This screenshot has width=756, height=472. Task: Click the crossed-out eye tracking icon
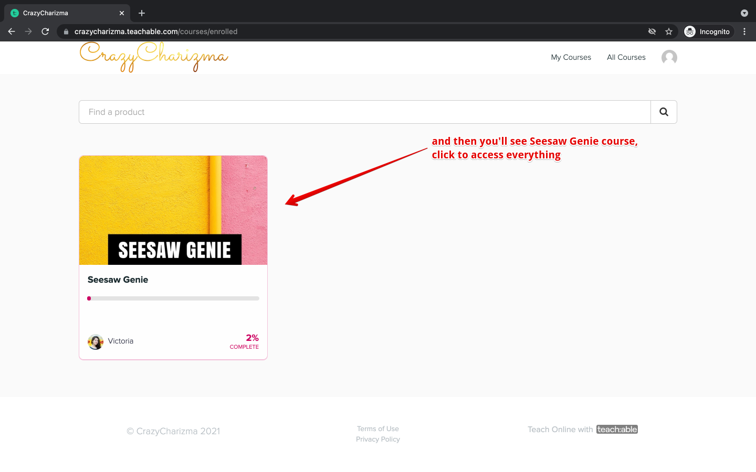point(652,31)
